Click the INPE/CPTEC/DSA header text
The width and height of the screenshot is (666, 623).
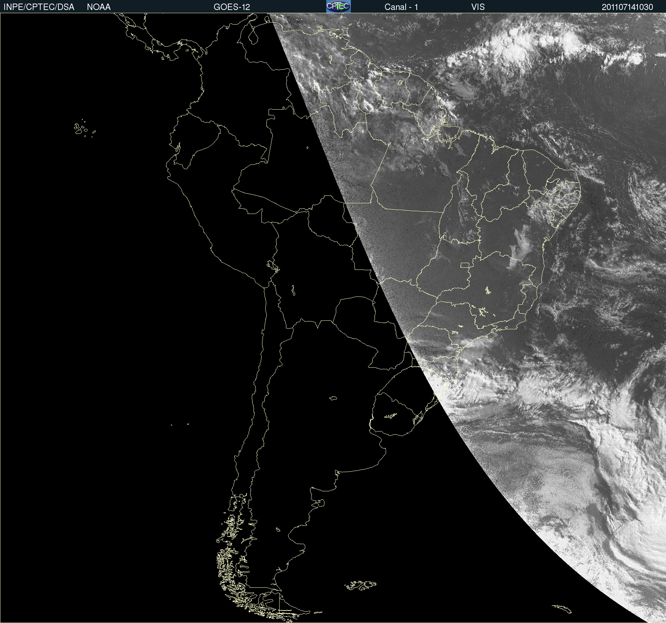pyautogui.click(x=39, y=7)
